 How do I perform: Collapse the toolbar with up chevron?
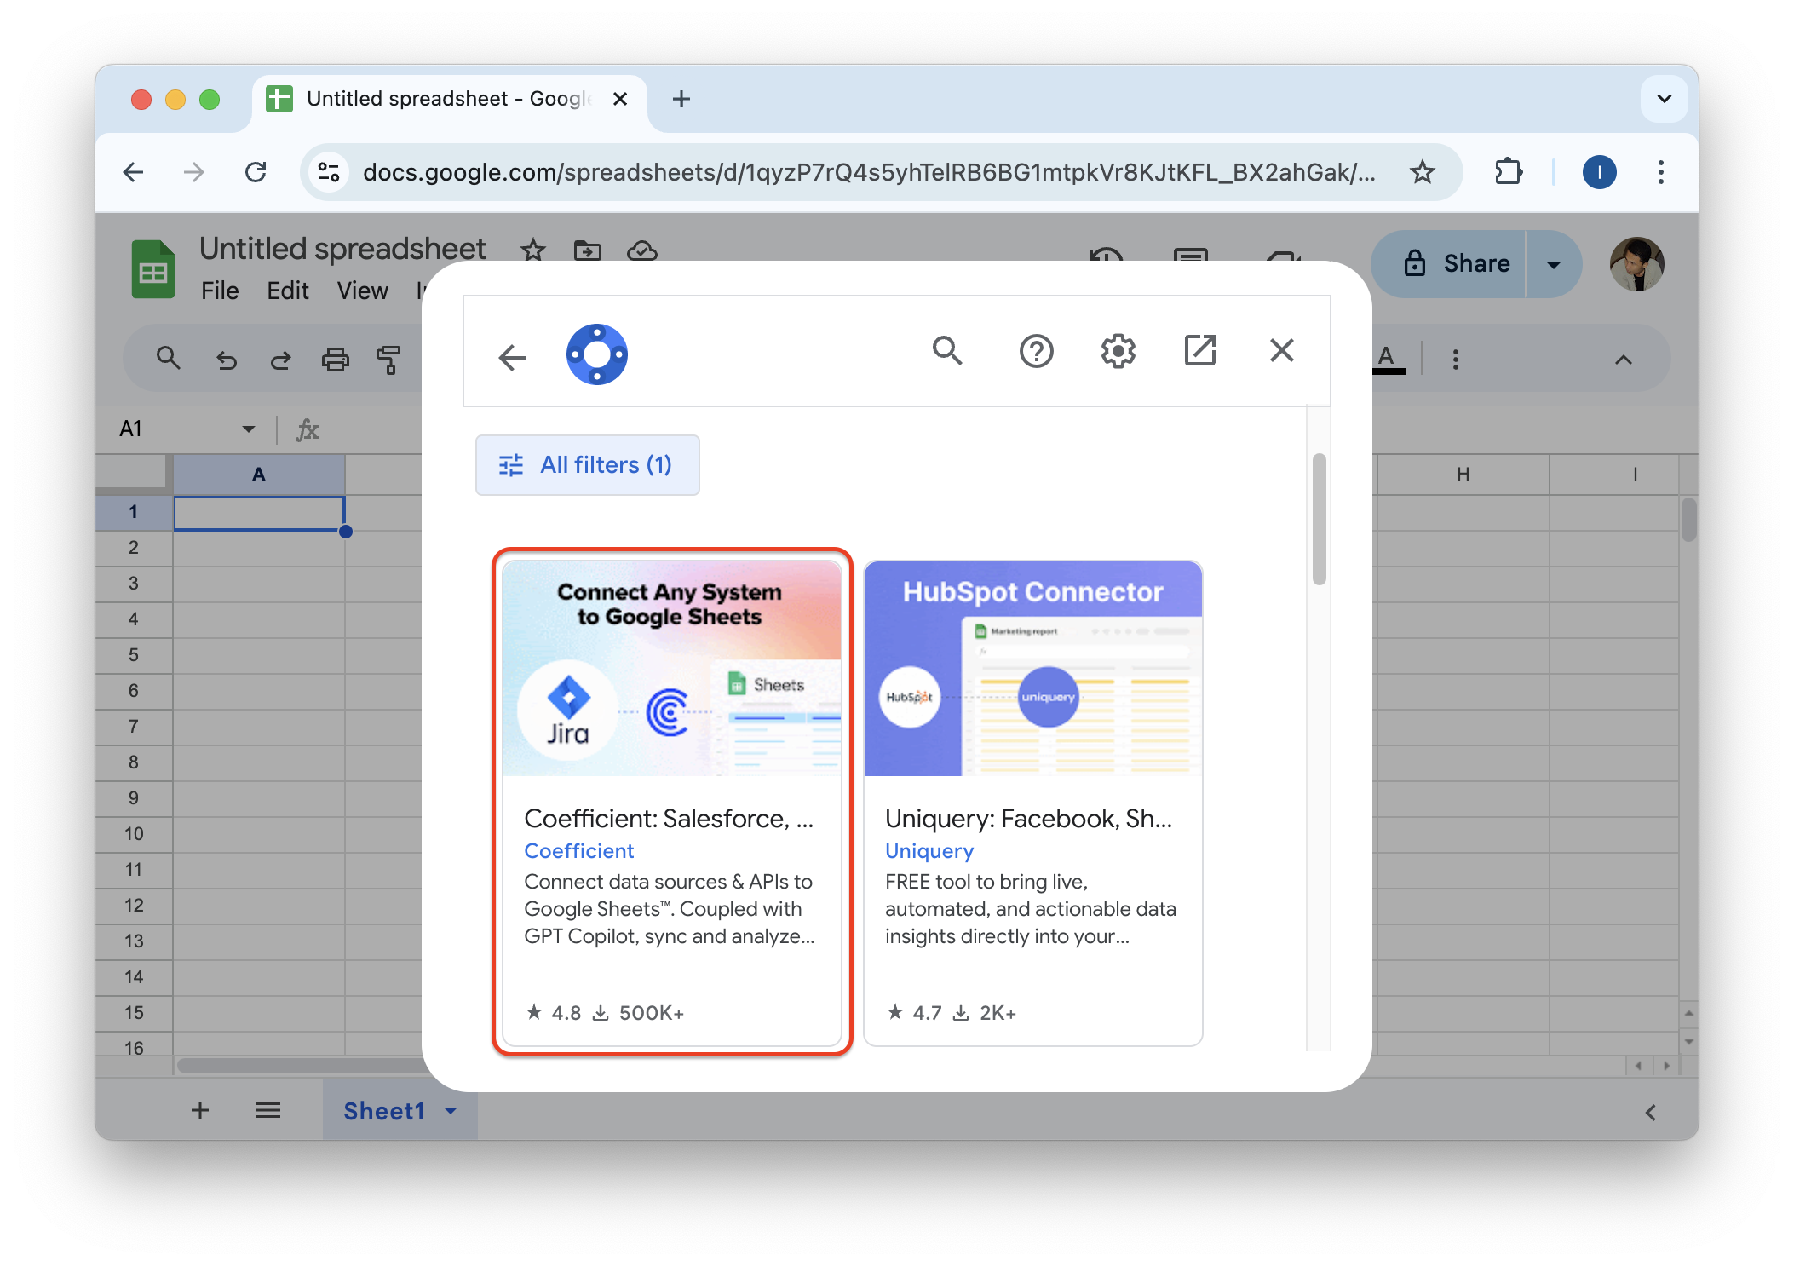point(1623,360)
